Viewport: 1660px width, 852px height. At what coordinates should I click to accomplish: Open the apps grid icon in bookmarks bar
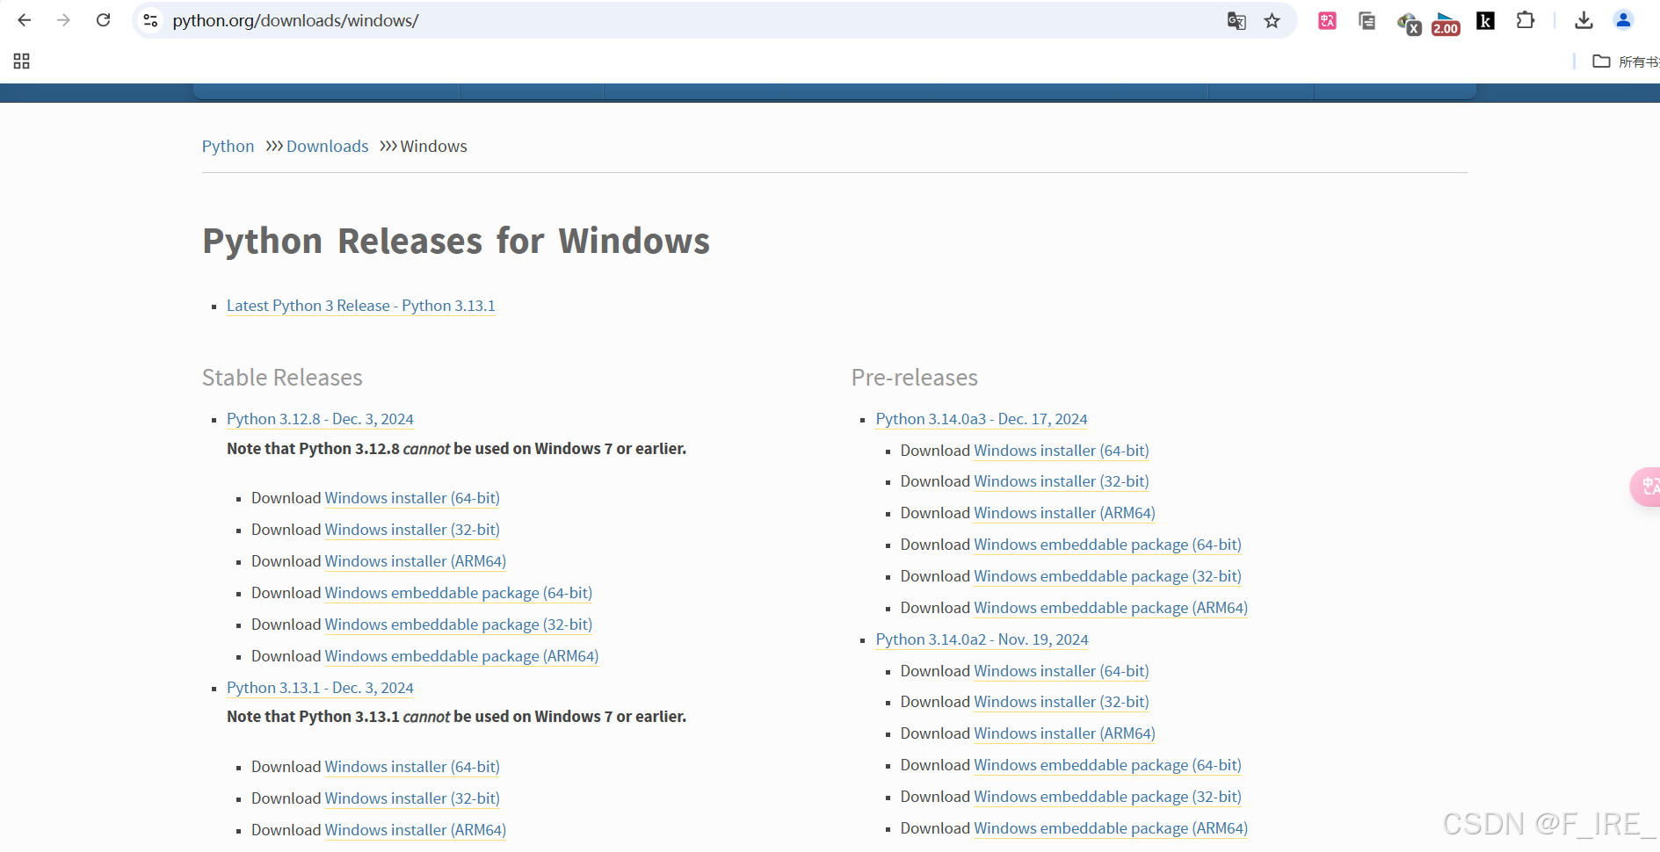tap(22, 61)
